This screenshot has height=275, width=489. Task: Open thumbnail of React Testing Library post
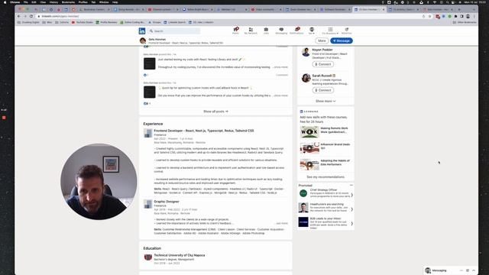coord(150,63)
